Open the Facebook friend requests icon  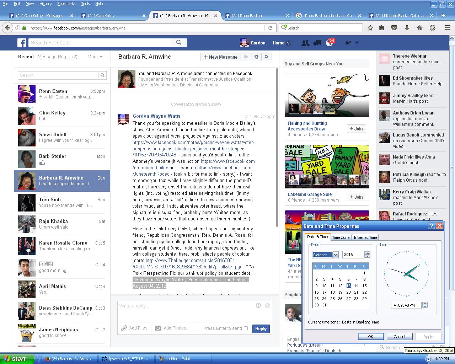(305, 43)
